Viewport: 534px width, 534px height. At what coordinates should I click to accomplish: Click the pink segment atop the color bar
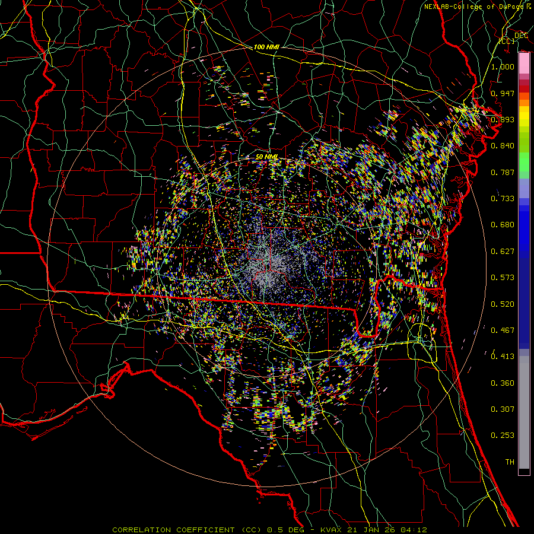point(524,62)
